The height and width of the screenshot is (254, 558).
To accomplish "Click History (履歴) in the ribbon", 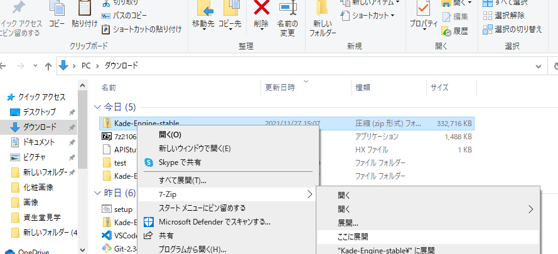I will pos(456,31).
